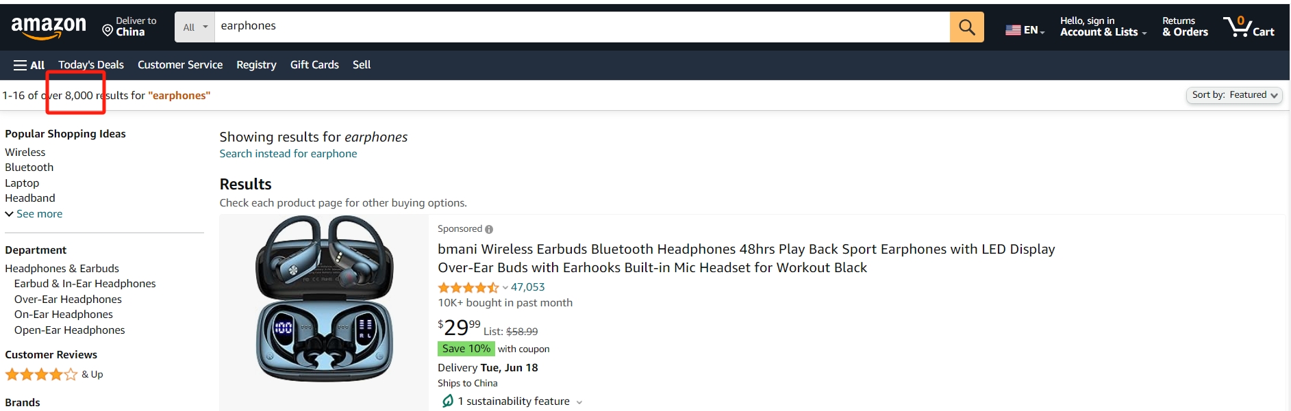Filter by four stars & Up
This screenshot has height=411, width=1291.
54,374
